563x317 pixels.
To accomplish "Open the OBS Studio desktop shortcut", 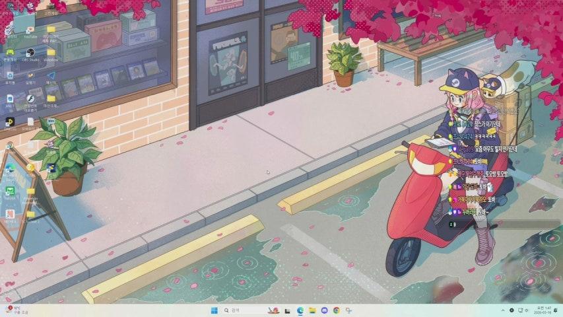I will (30, 52).
